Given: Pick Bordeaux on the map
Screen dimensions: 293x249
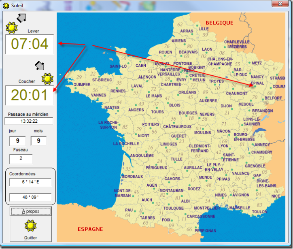Looking at the screenshot, I should tap(132, 177).
